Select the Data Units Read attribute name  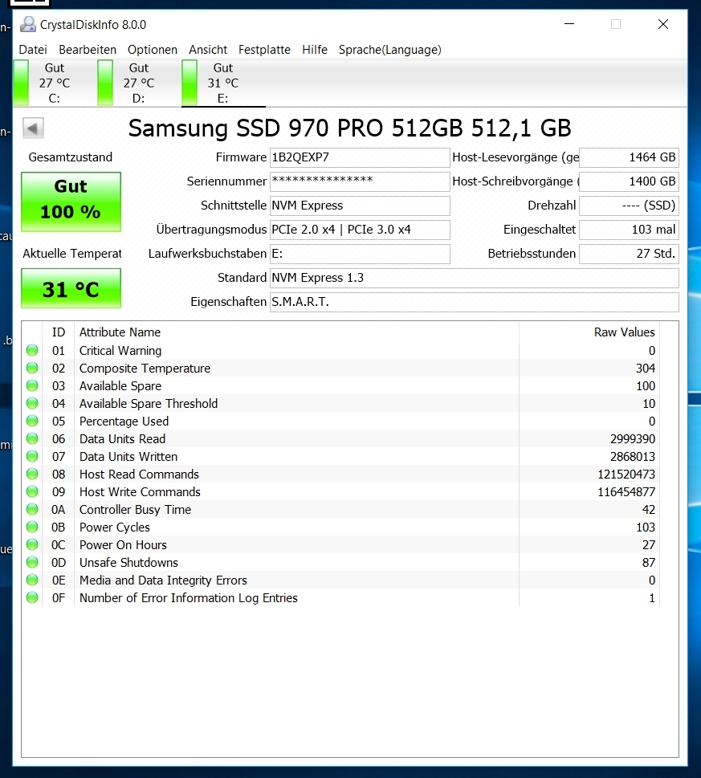tap(123, 439)
